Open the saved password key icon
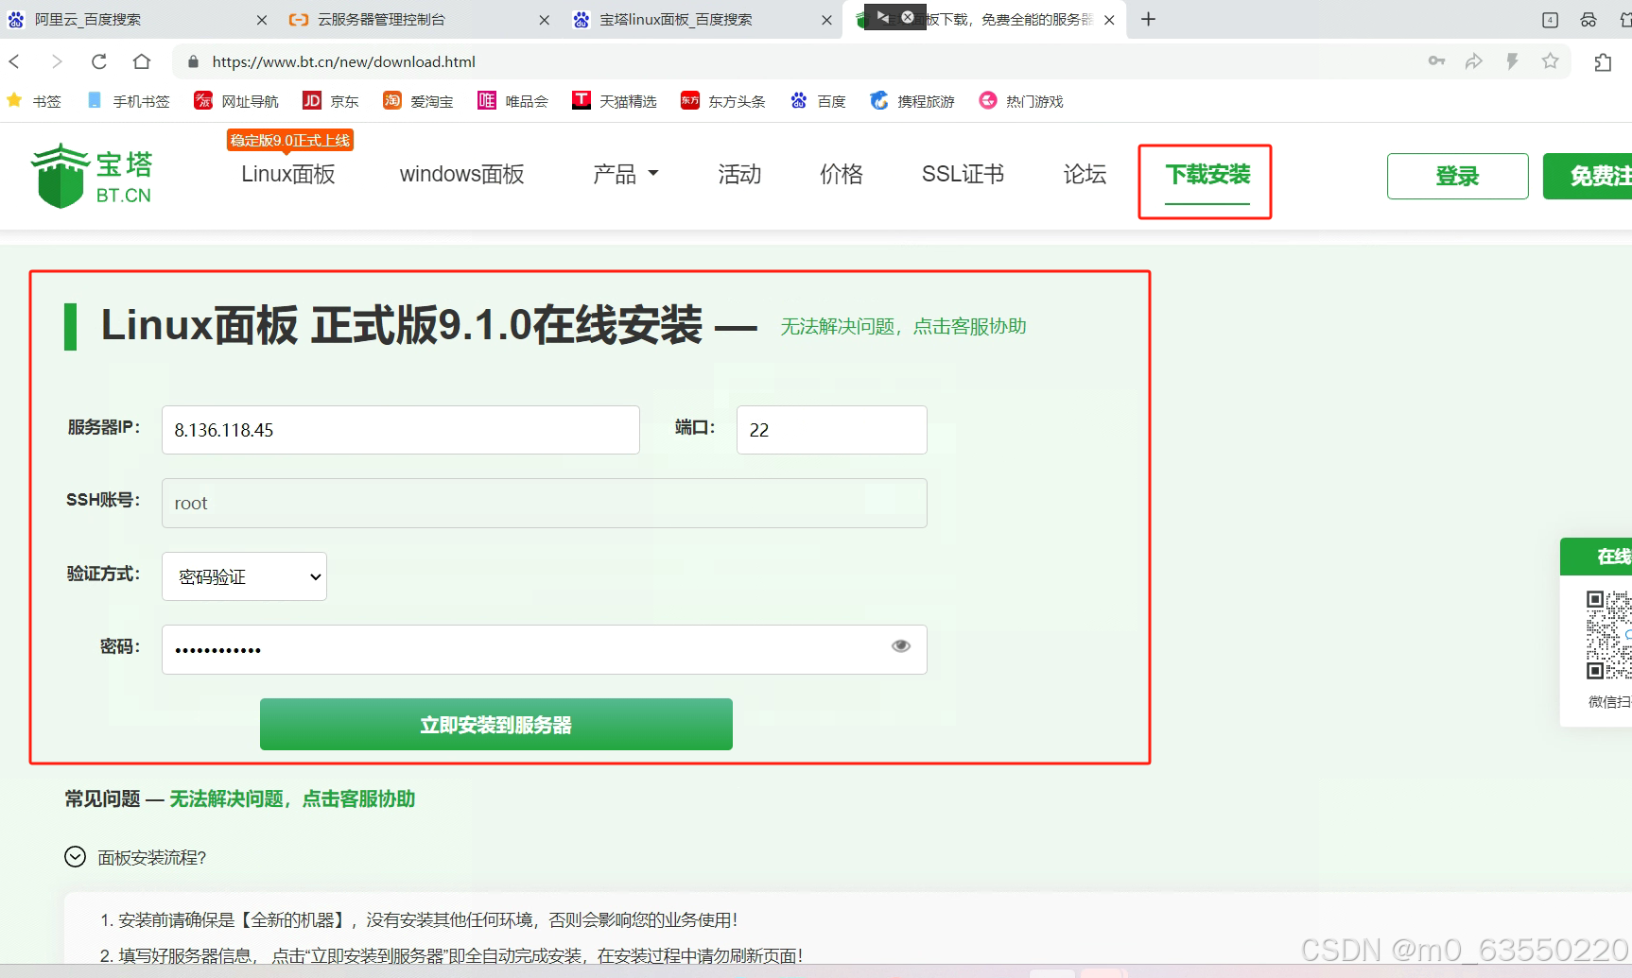The image size is (1632, 978). 1436,61
